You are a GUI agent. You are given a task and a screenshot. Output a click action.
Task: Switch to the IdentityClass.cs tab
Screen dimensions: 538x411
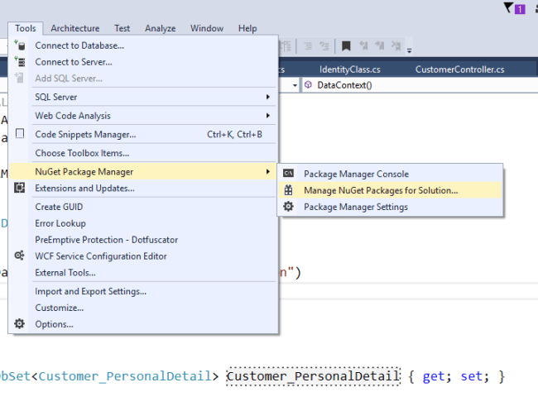(x=350, y=69)
